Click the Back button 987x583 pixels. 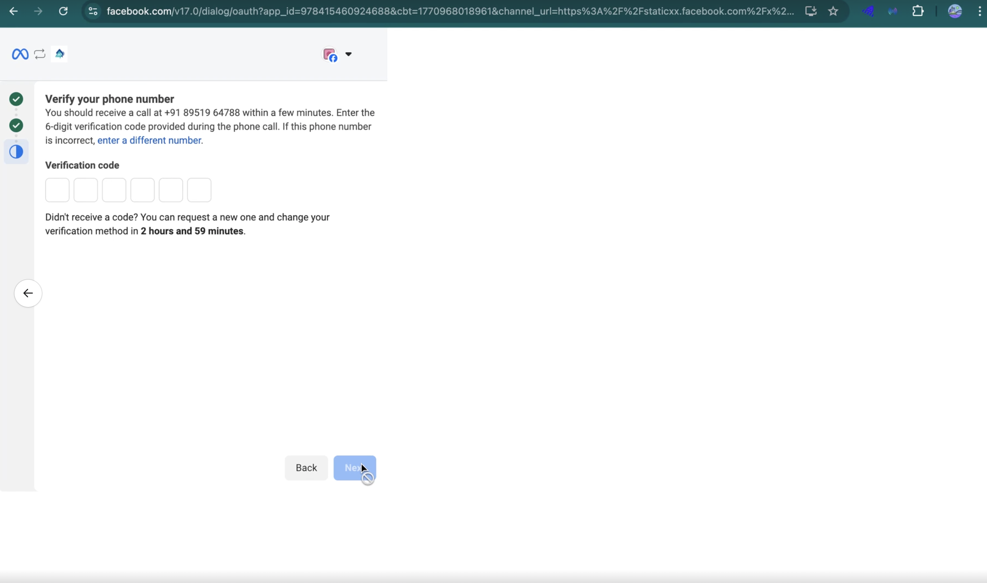click(x=306, y=468)
